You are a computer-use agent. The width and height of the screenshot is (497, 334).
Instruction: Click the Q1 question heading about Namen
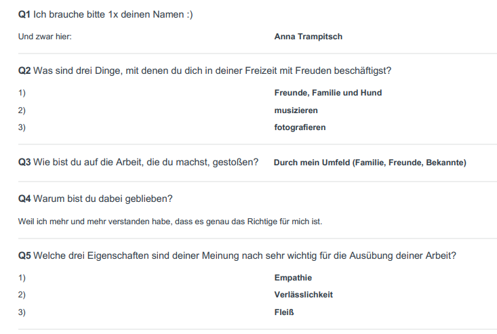click(106, 14)
